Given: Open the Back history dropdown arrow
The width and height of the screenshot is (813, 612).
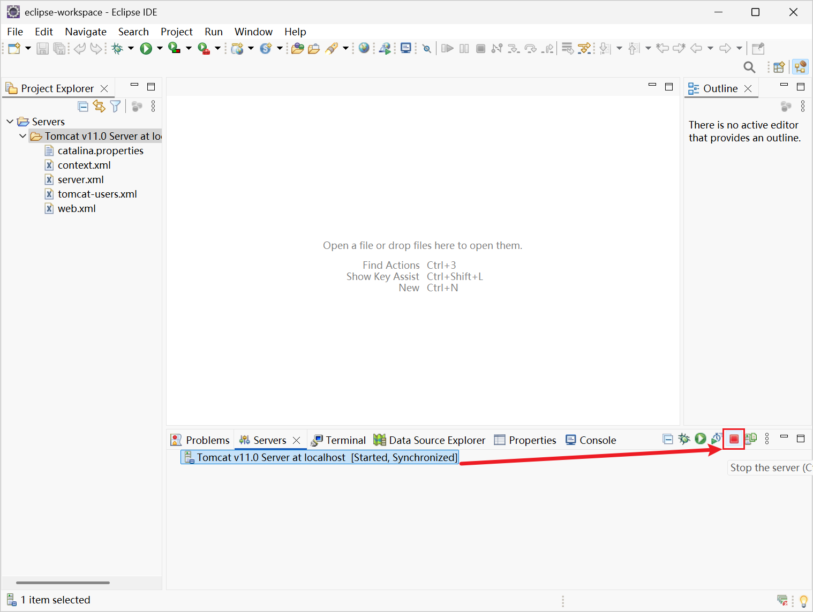Looking at the screenshot, I should (x=710, y=49).
